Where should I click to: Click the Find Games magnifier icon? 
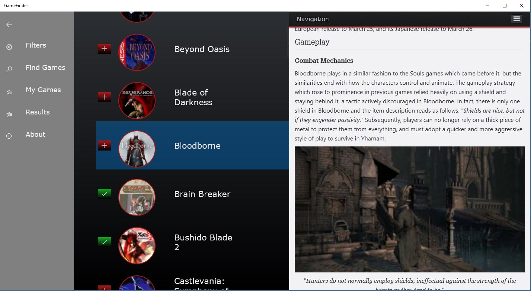(9, 69)
